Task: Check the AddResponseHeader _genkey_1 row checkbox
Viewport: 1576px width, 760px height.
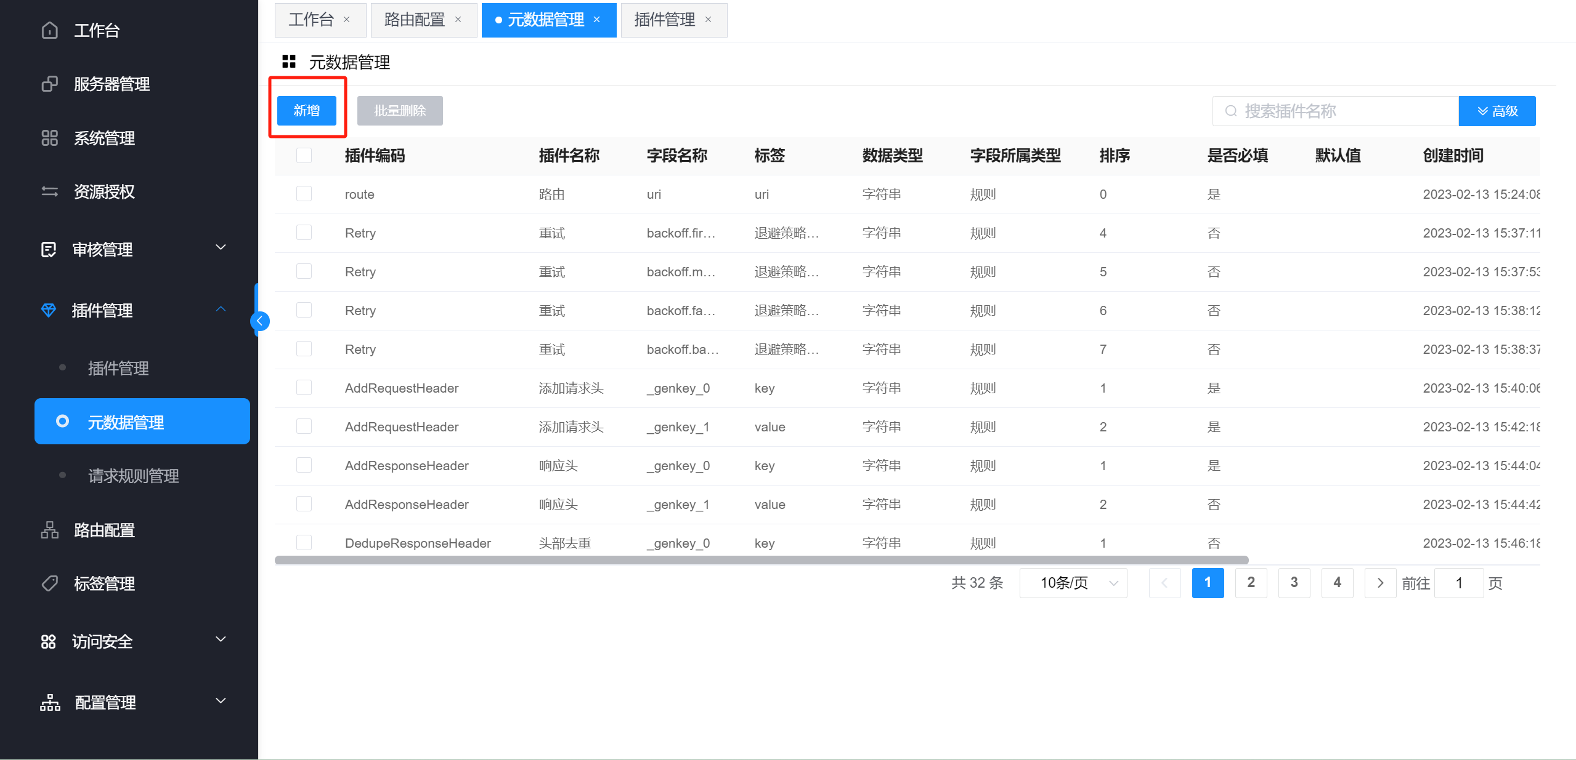Action: tap(304, 504)
